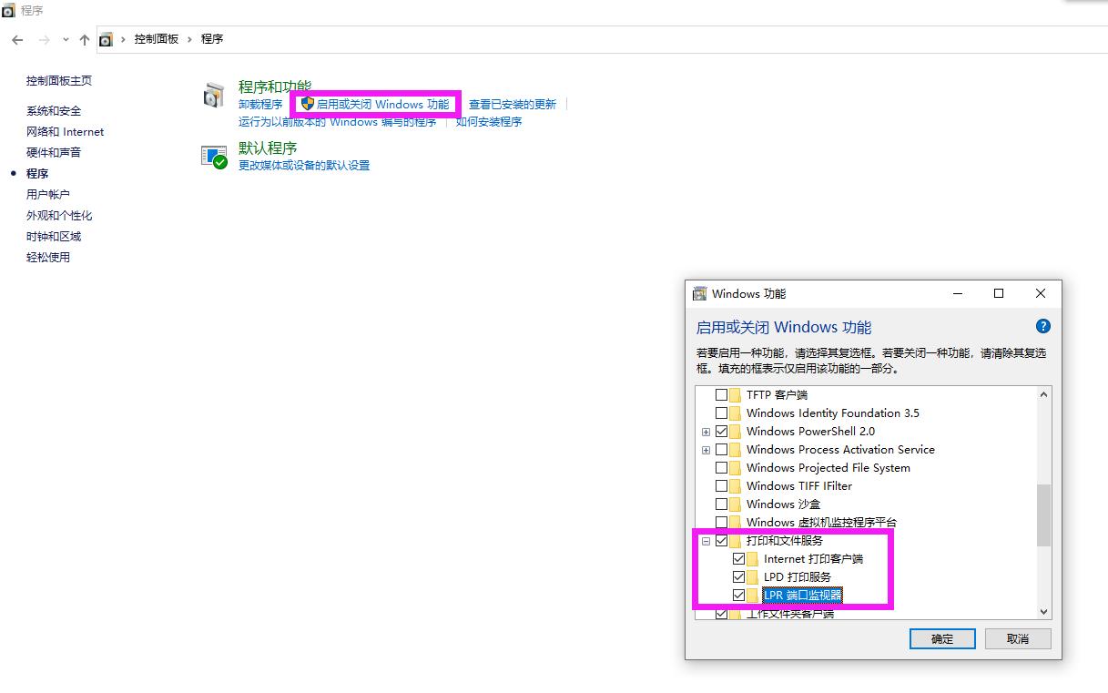Uncheck the LPR 端口监视器 checkbox
Image resolution: width=1108 pixels, height=693 pixels.
click(739, 596)
